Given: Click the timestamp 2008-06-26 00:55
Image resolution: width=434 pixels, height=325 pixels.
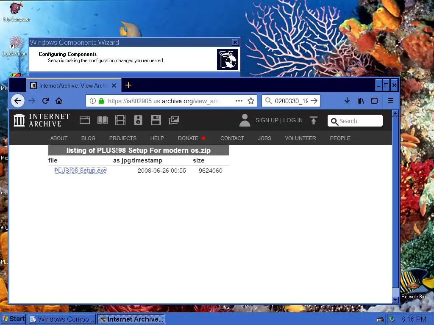Looking at the screenshot, I should (161, 171).
